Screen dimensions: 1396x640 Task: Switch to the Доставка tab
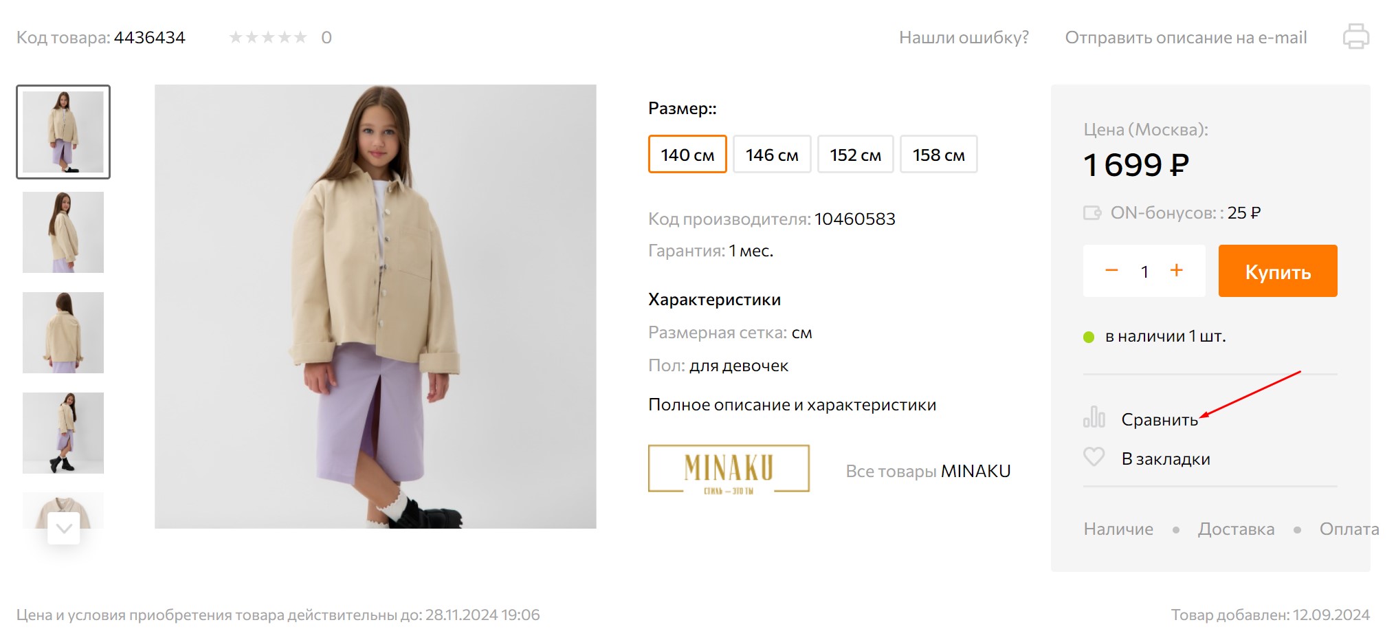[1236, 529]
